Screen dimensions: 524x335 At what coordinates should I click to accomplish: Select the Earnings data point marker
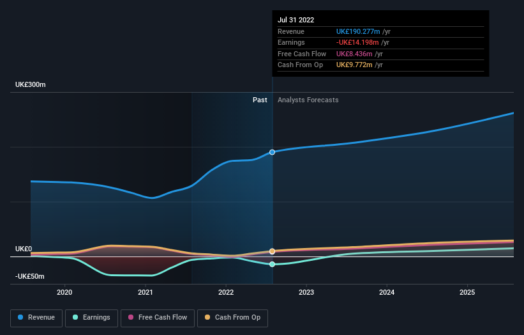pos(272,265)
